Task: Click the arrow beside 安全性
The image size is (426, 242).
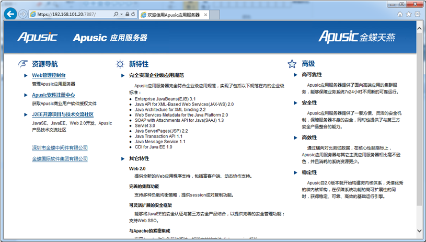Action: [x=296, y=103]
